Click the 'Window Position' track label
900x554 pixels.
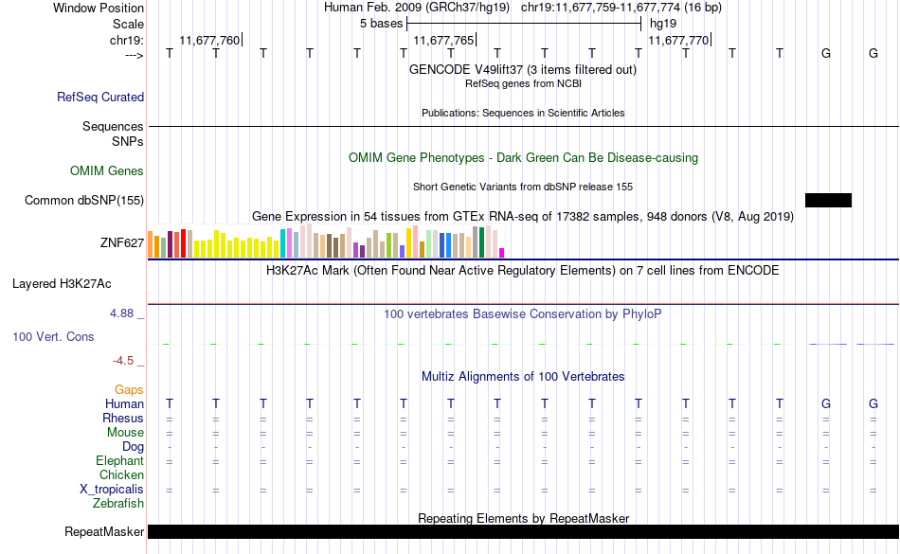99,8
